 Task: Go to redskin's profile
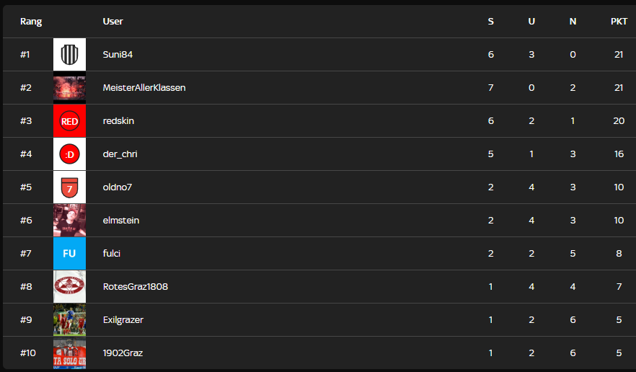pos(118,121)
